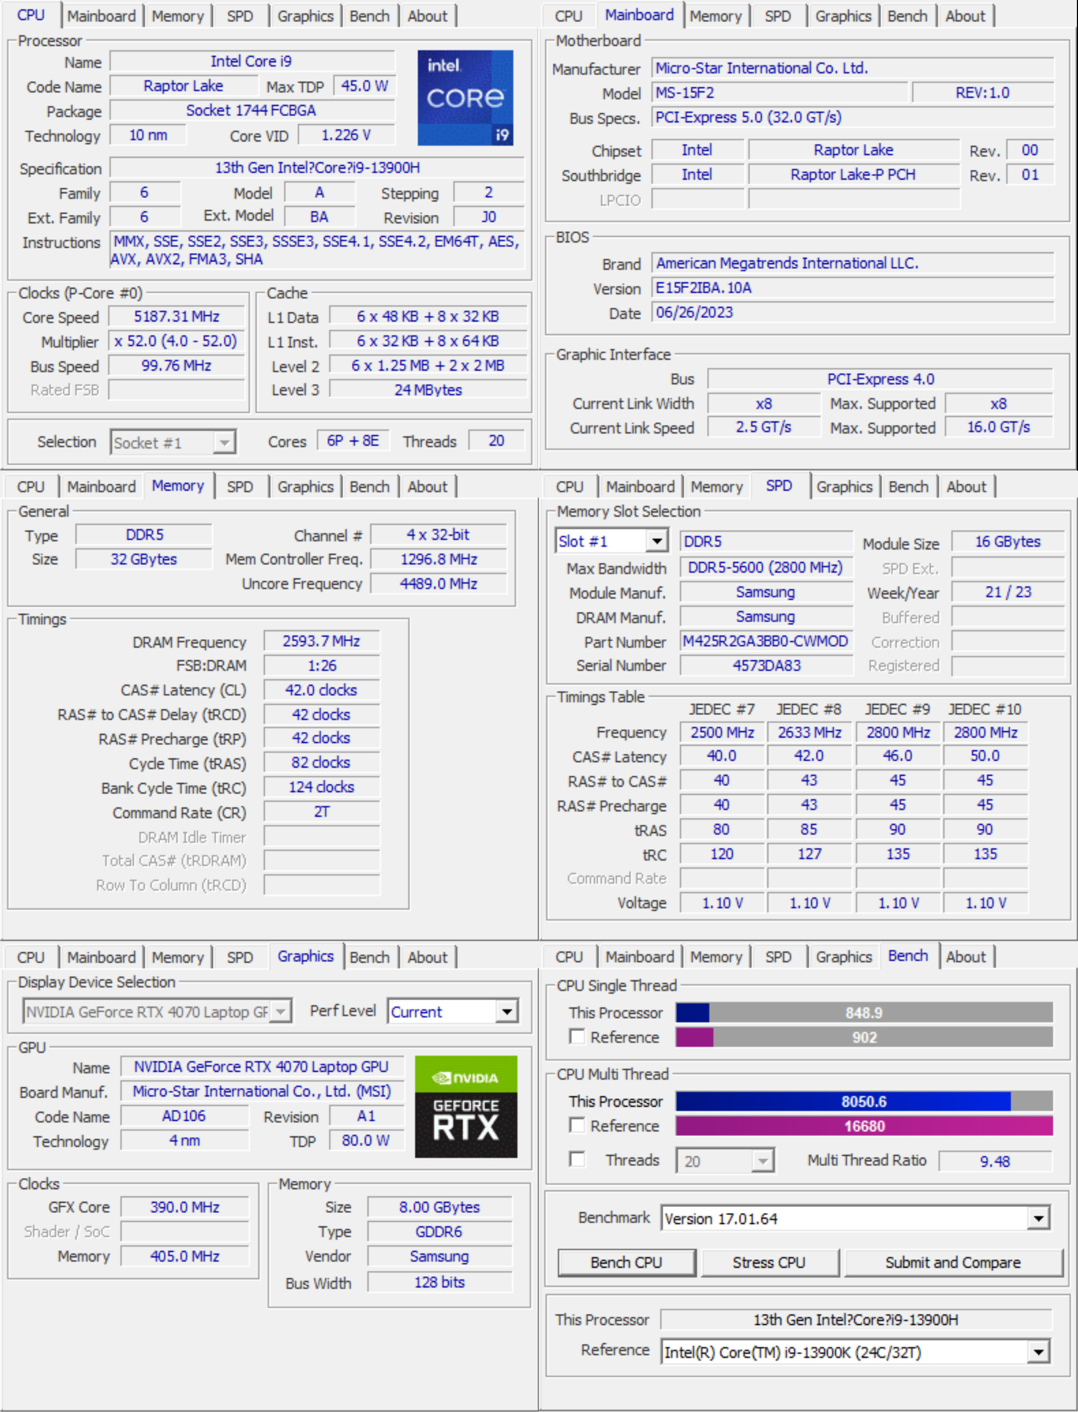Enable the Single Thread Reference checkbox
Screen dimensions: 1078x1412
pos(577,1037)
